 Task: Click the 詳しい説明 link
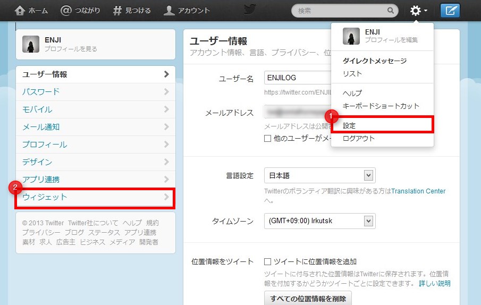point(435,284)
